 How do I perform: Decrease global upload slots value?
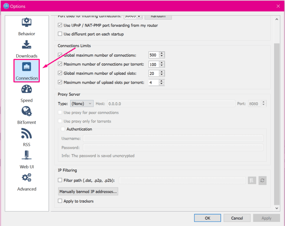tap(161, 74)
